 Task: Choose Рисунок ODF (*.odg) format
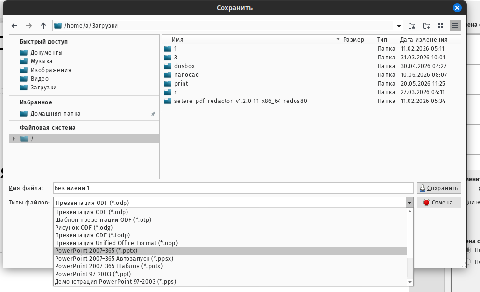point(230,228)
